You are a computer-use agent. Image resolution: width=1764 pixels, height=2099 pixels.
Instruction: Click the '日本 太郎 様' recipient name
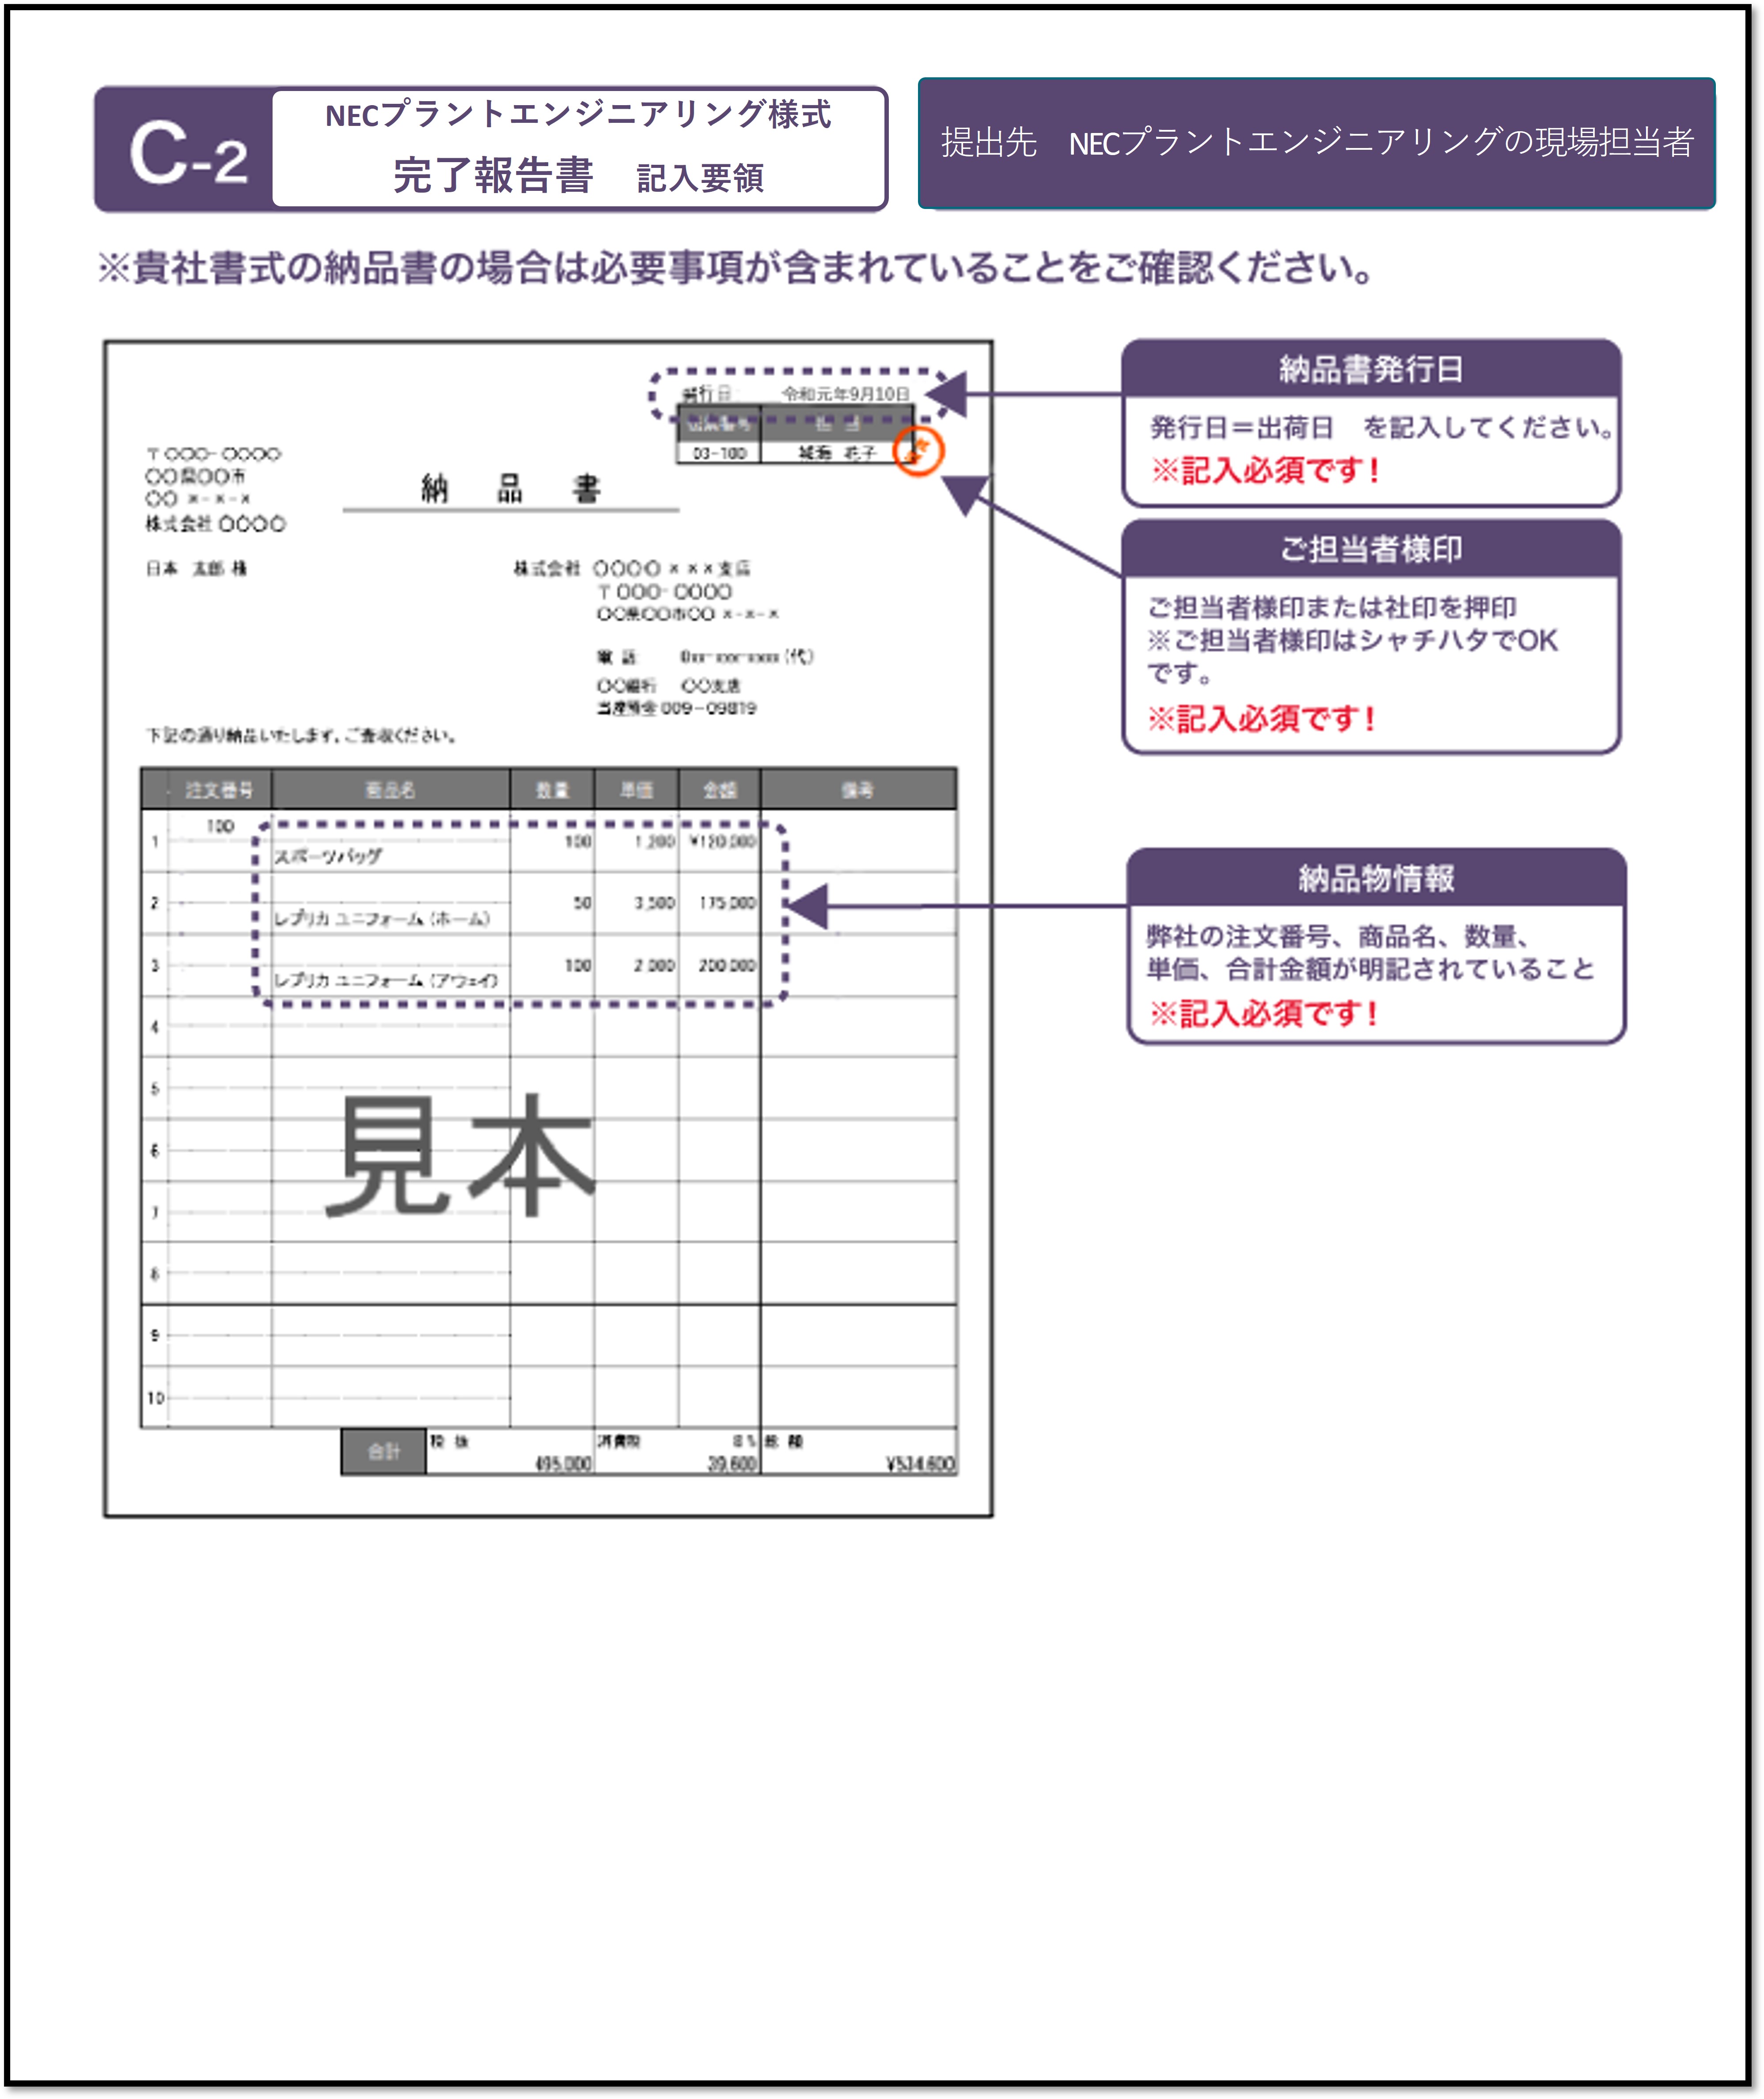click(x=196, y=569)
